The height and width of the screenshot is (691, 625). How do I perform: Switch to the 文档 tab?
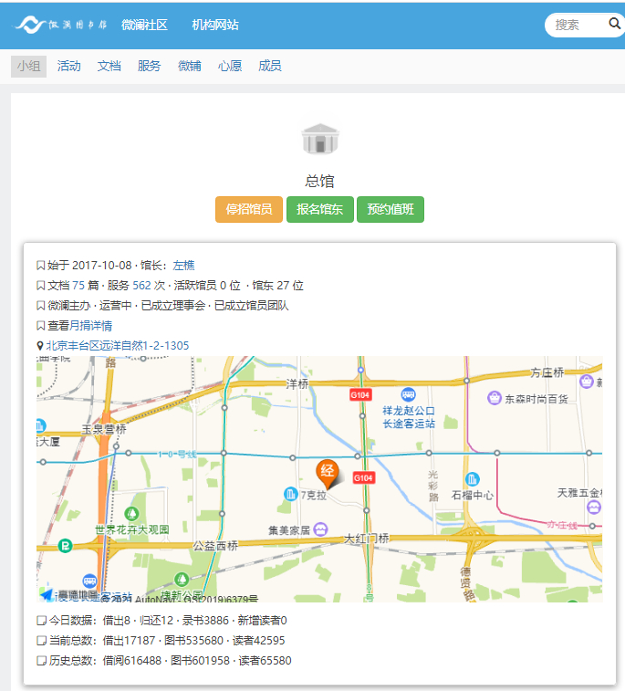(109, 66)
